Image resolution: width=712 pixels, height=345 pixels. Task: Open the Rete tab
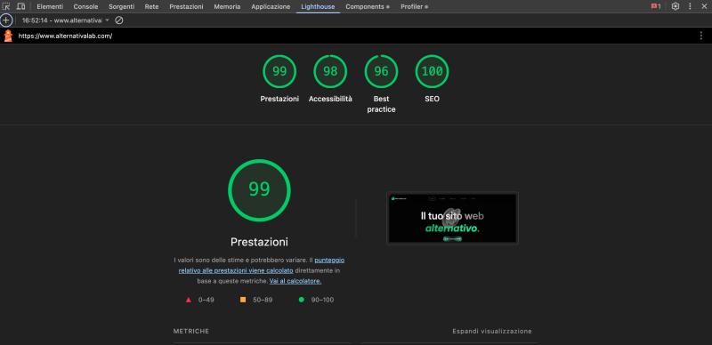[x=151, y=7]
